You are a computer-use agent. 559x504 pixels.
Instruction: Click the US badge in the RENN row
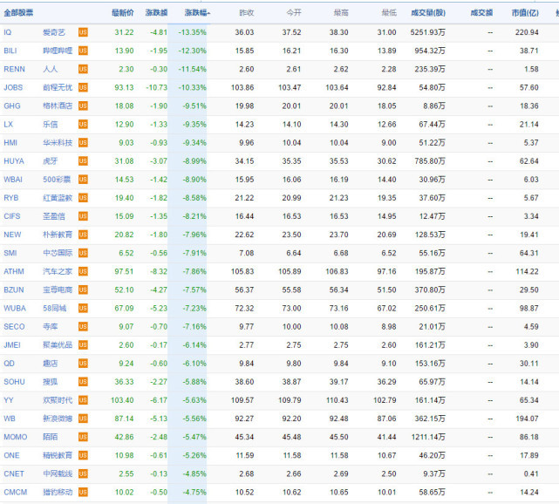83,69
